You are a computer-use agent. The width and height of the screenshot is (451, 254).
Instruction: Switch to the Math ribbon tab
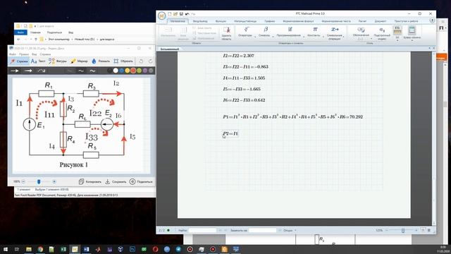[178, 21]
